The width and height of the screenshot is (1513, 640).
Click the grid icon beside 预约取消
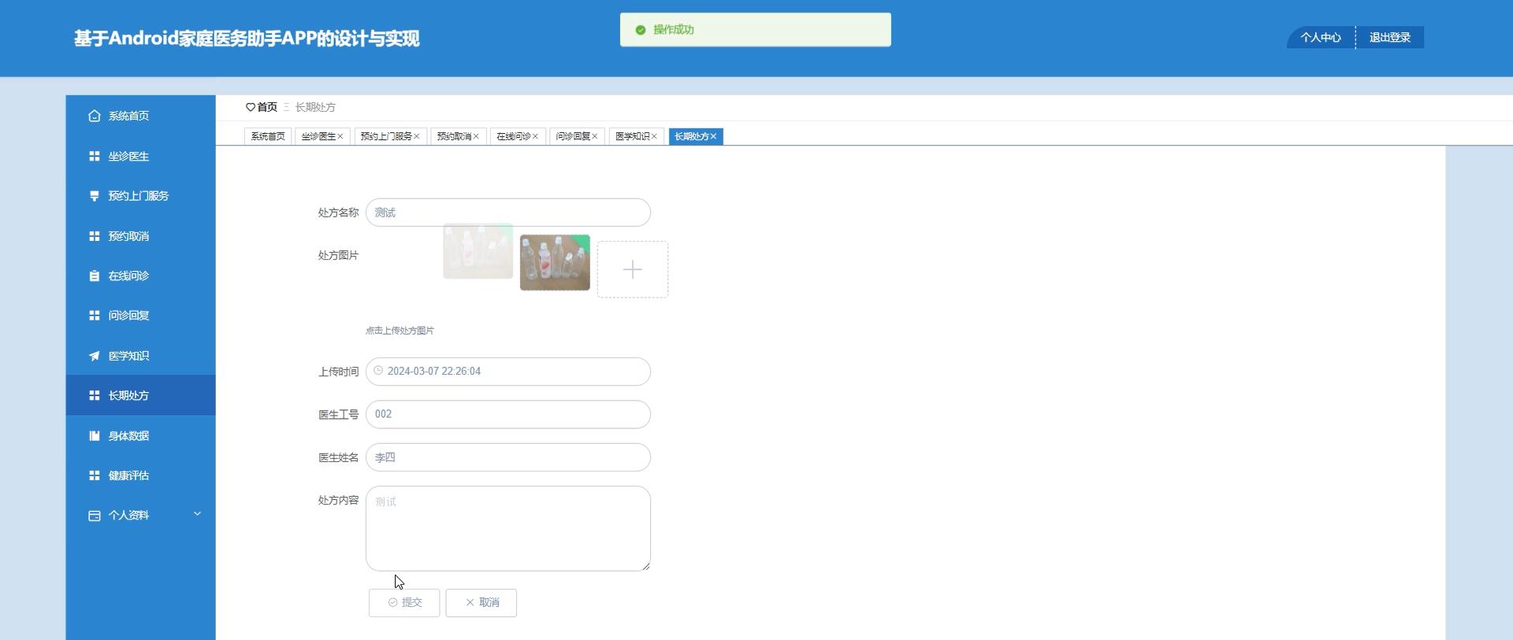[95, 236]
